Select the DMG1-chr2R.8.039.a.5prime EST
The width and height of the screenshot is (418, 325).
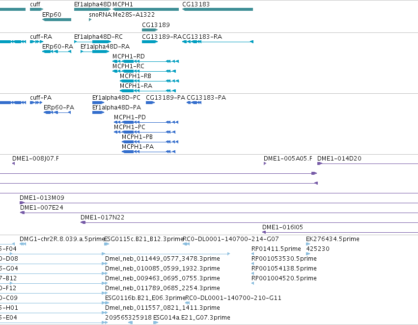pyautogui.click(x=23, y=244)
